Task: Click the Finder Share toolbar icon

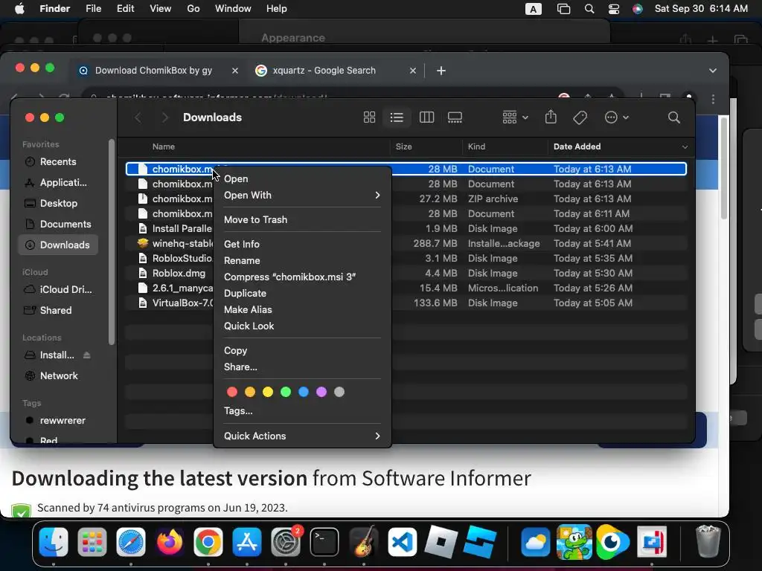Action: coord(551,117)
